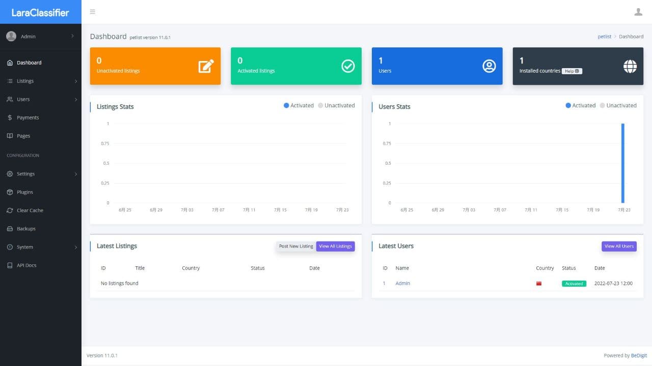
Task: Click the Payments dollar icon in sidebar
Action: pos(10,117)
